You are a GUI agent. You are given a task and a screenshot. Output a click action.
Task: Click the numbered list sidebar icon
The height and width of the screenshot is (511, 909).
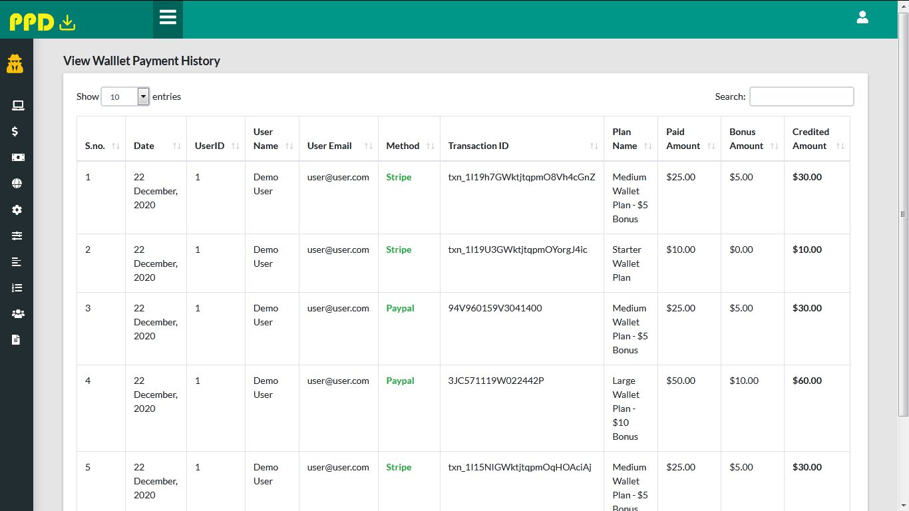tap(17, 288)
